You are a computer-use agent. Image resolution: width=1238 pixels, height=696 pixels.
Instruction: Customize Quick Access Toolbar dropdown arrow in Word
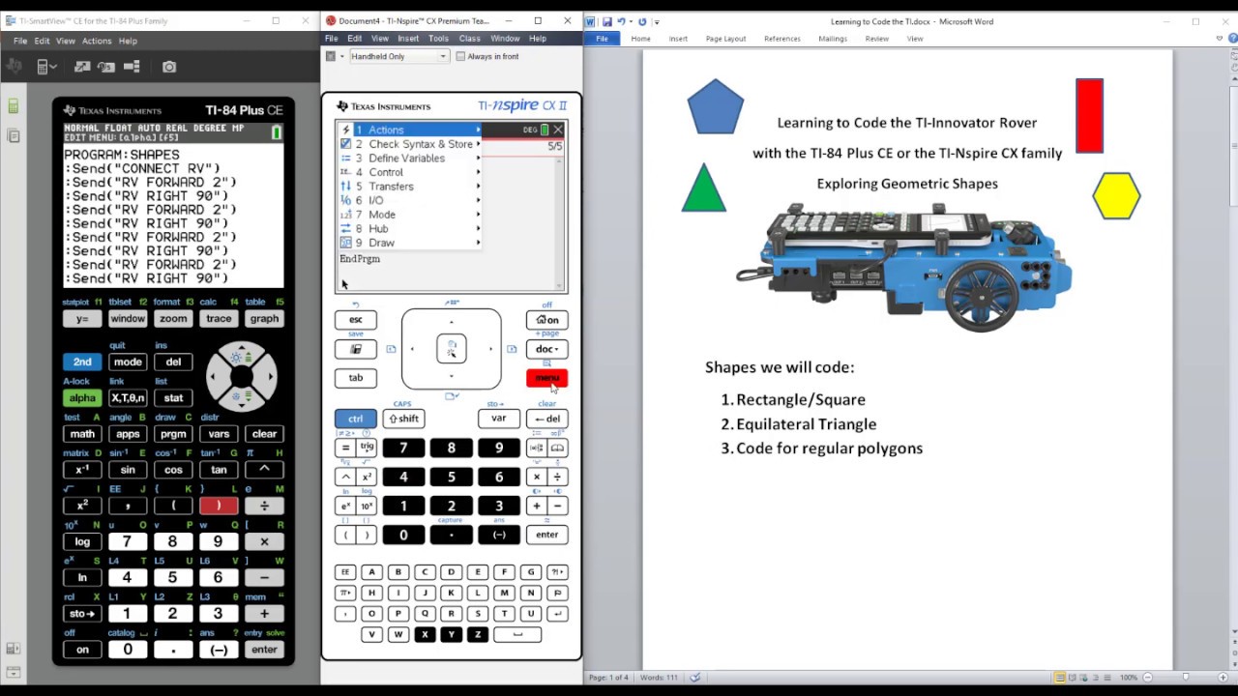click(x=657, y=21)
